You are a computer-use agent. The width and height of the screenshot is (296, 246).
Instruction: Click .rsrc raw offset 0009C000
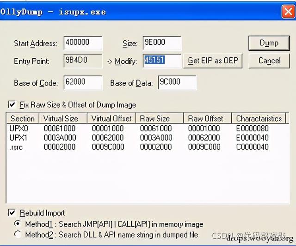click(x=204, y=147)
